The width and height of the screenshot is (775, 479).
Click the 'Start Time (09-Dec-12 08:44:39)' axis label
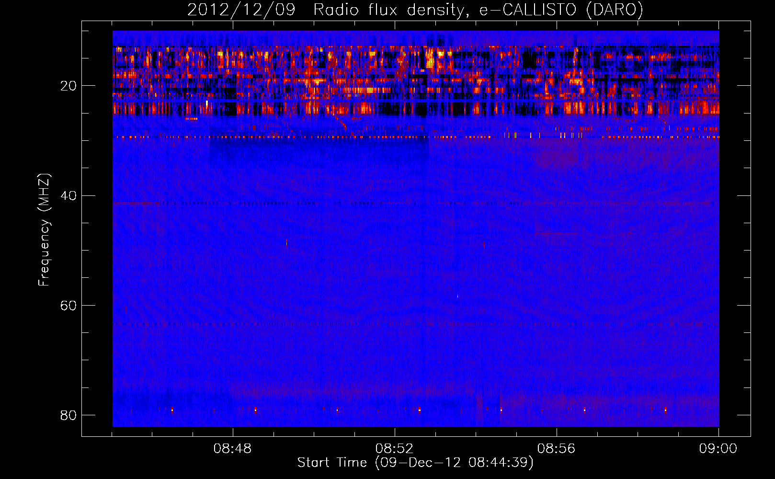coord(415,463)
